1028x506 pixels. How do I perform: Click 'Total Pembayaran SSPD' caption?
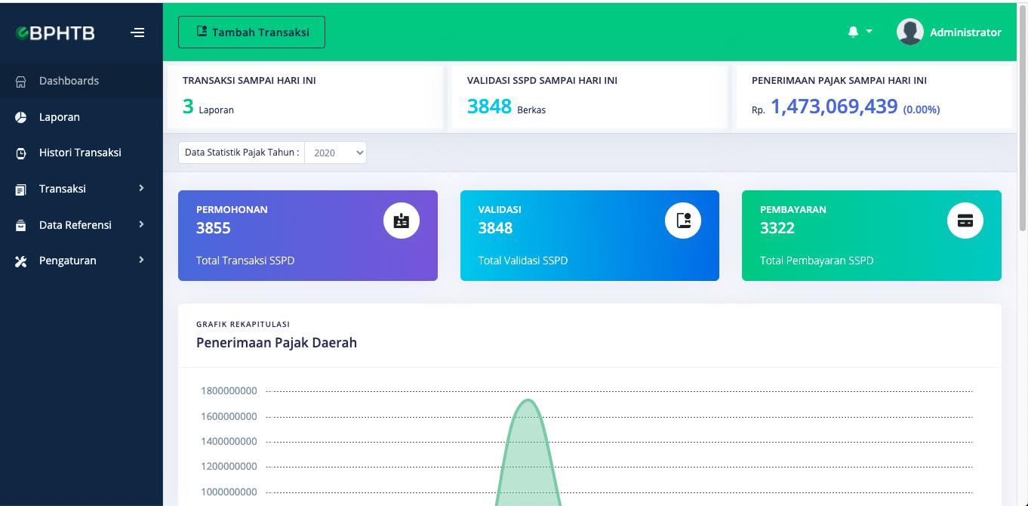coord(817,261)
